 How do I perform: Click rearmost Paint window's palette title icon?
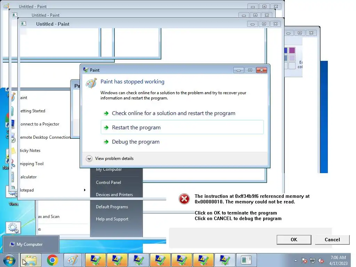(6, 6)
